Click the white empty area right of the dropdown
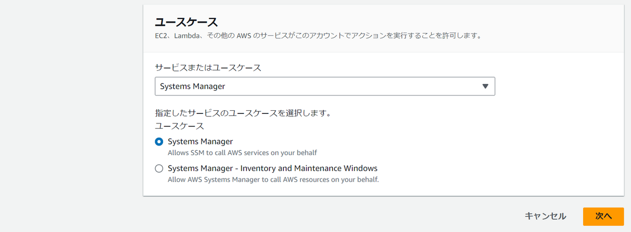 557,87
